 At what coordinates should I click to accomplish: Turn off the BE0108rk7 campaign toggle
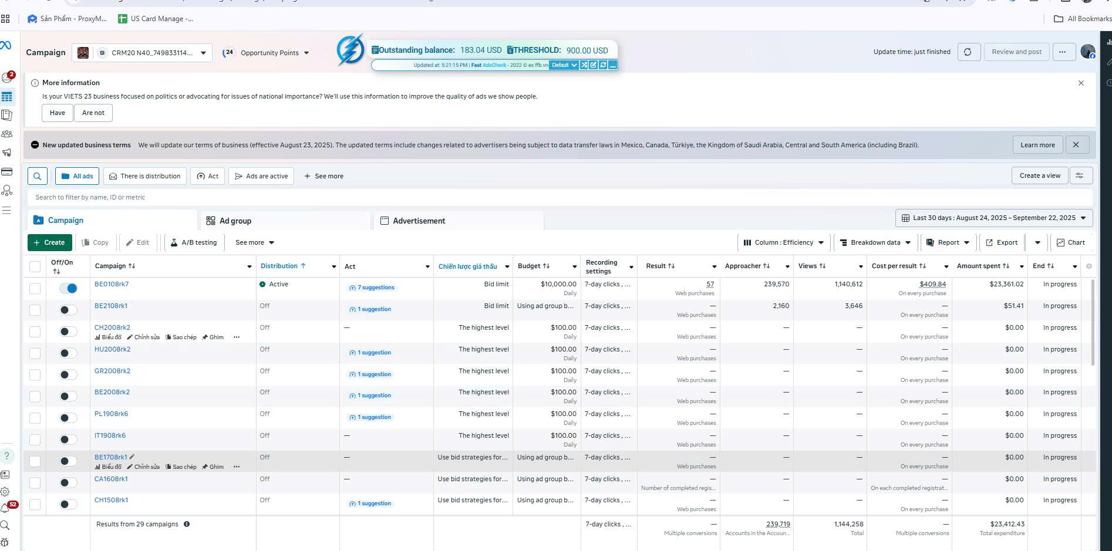tap(68, 288)
